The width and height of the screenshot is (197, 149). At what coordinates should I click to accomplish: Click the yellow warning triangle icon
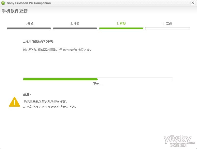[15, 102]
